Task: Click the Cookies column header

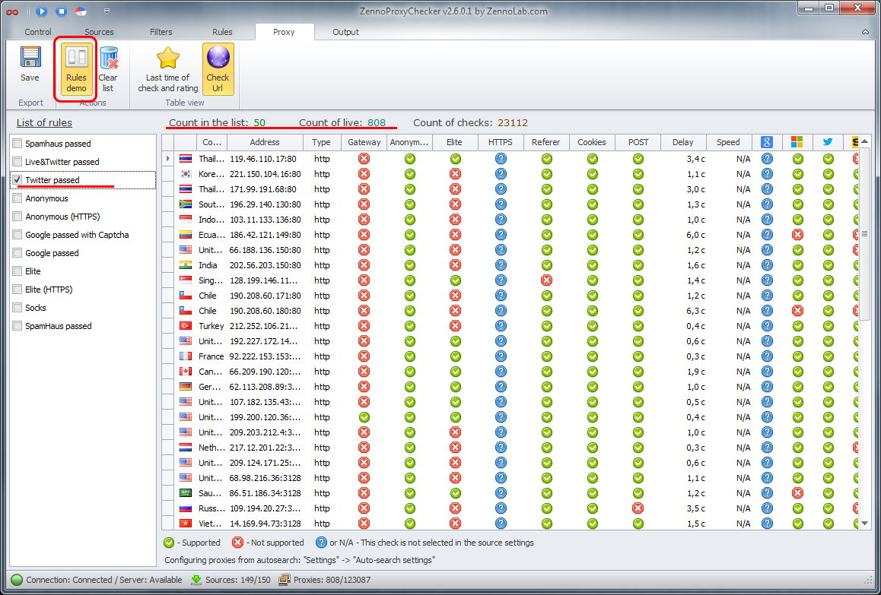Action: (592, 143)
